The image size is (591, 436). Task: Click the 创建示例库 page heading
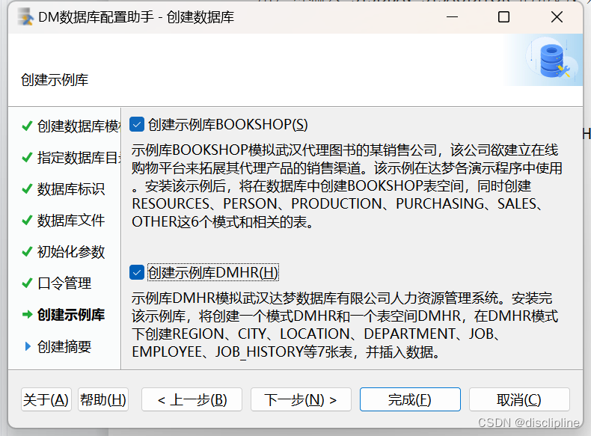click(55, 80)
